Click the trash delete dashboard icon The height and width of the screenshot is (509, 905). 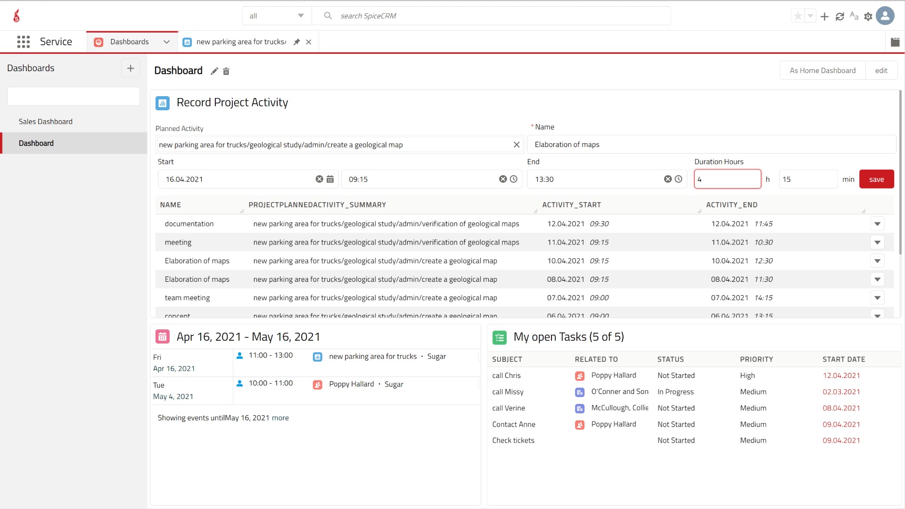[x=226, y=71]
